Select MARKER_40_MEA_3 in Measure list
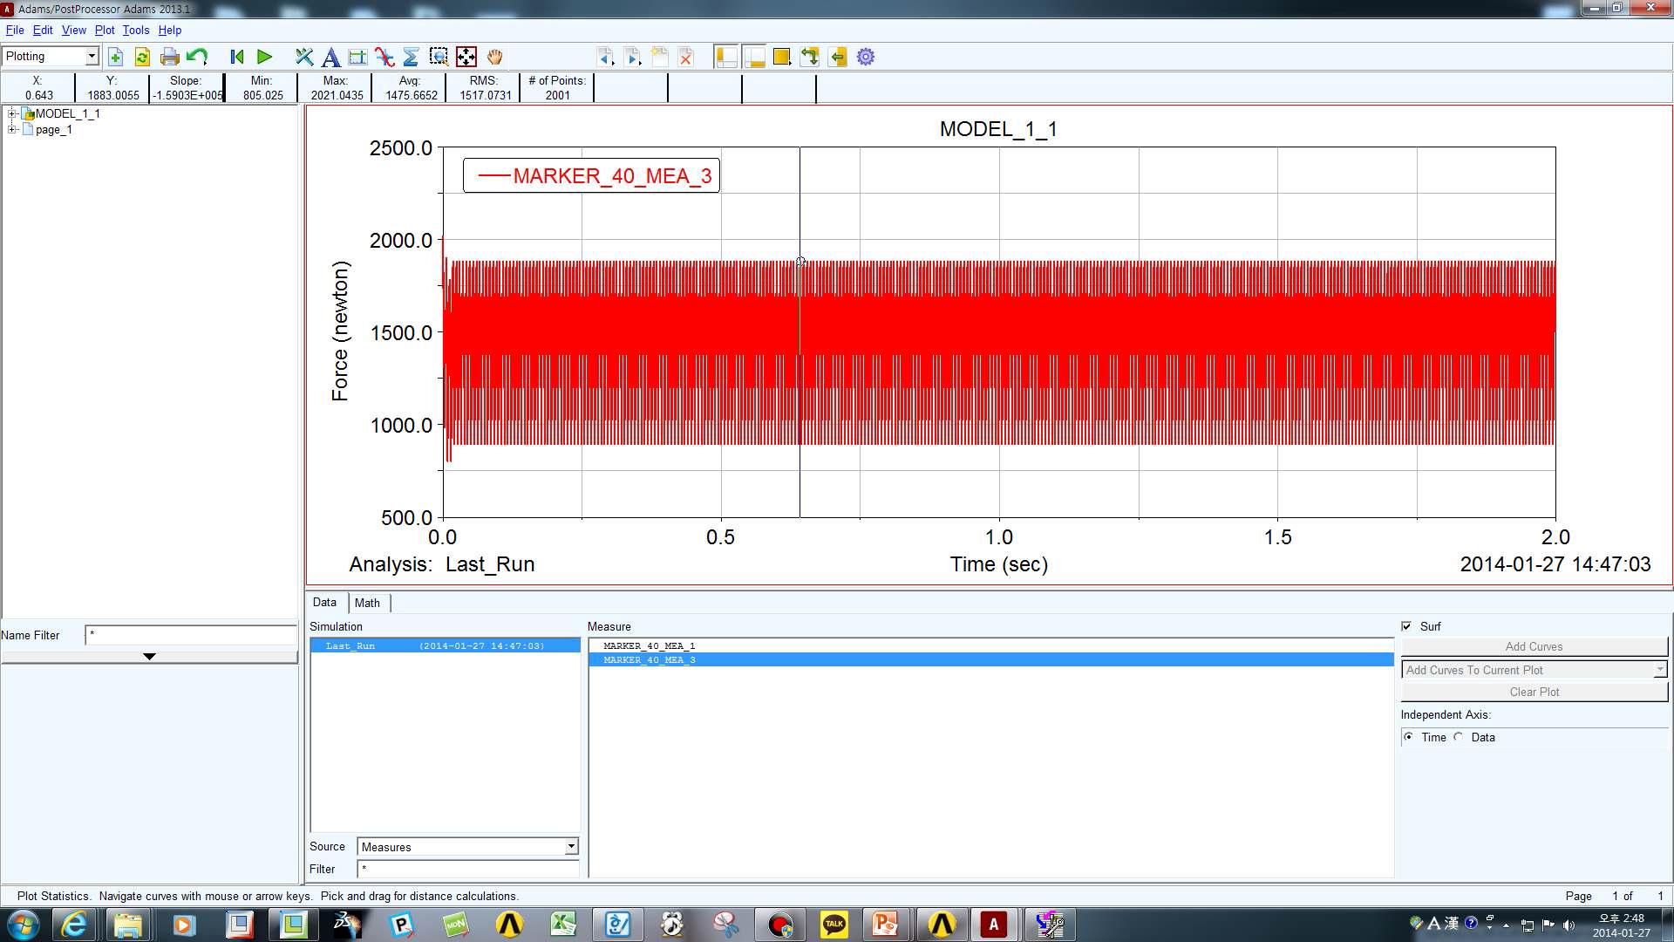 pyautogui.click(x=991, y=660)
